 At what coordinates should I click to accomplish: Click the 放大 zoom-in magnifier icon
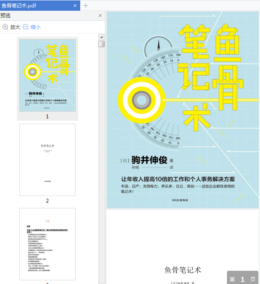click(5, 27)
